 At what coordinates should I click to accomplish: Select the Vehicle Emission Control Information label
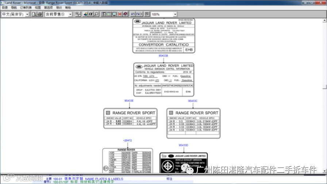pyautogui.click(x=164, y=80)
